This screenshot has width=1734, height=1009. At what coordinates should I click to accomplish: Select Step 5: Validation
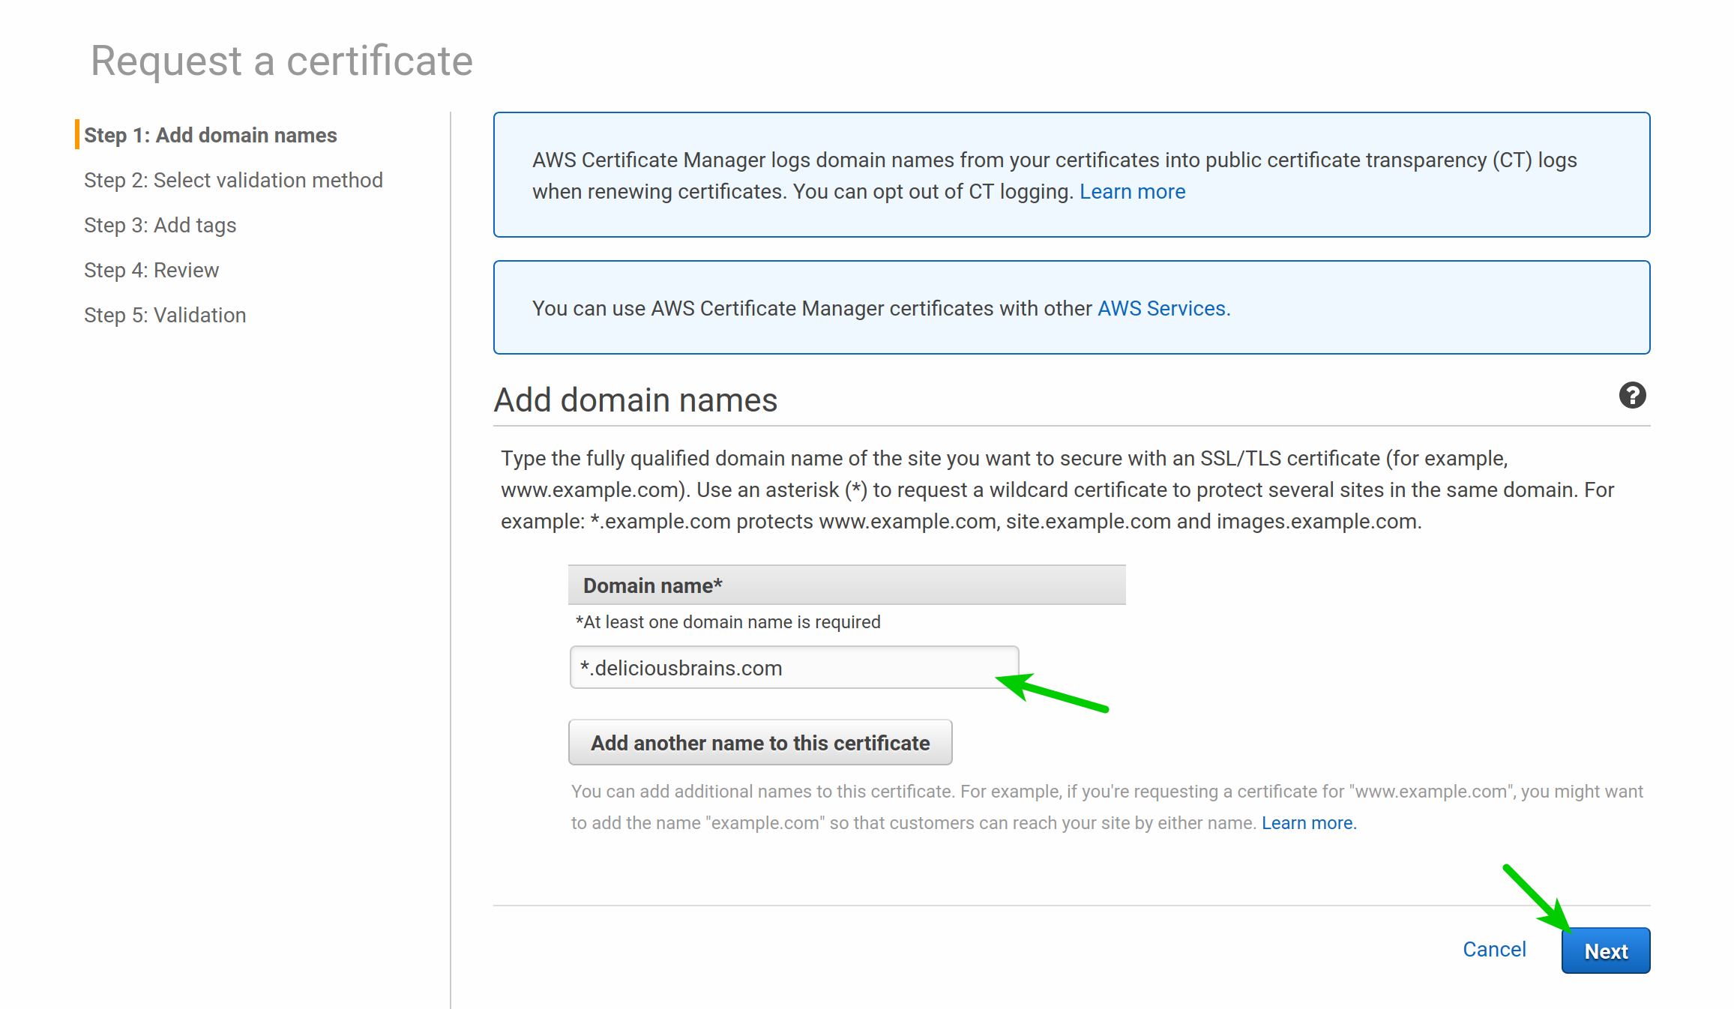point(165,315)
